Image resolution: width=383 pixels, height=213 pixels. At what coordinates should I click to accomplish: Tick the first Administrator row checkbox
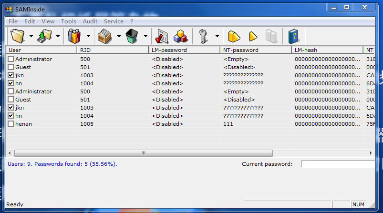coord(11,59)
